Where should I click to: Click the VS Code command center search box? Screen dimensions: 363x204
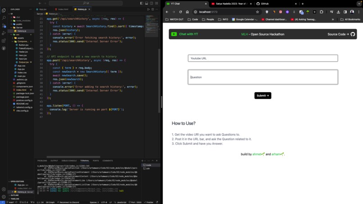pos(86,3)
